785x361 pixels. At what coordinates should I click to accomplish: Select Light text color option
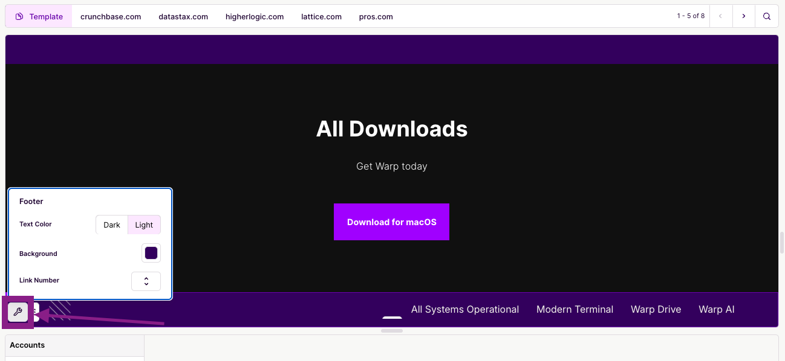[144, 225]
